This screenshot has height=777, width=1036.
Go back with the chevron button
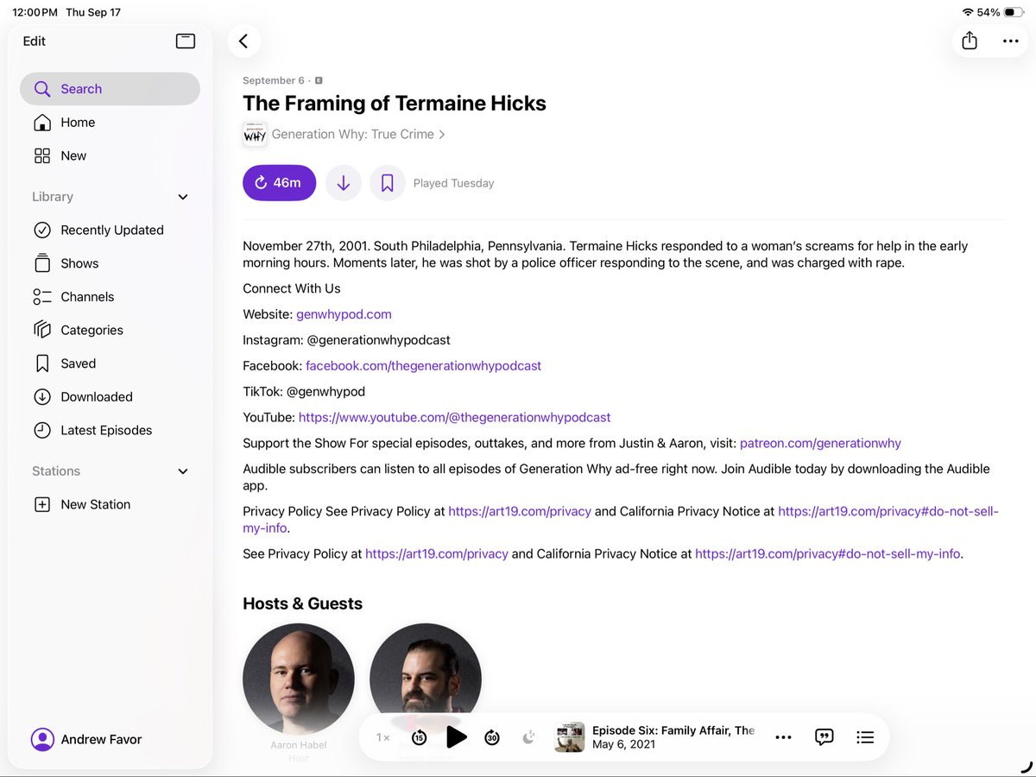(x=243, y=41)
